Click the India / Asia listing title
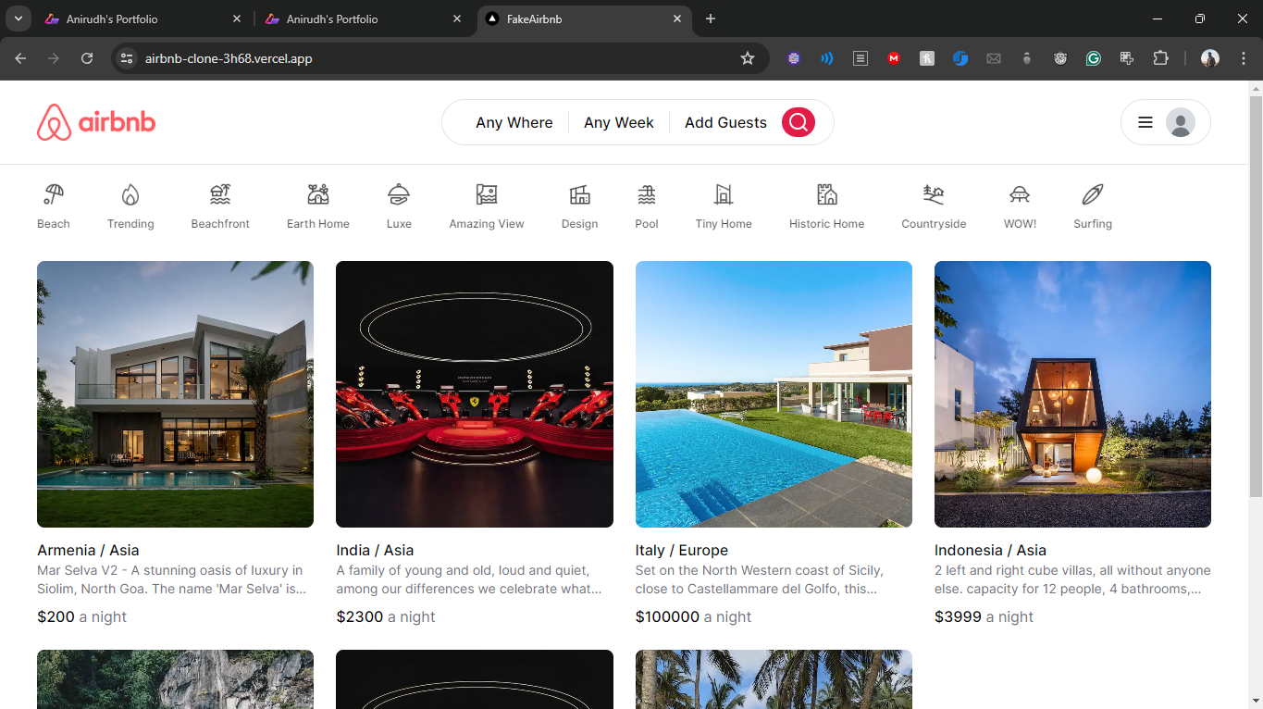 pyautogui.click(x=375, y=550)
